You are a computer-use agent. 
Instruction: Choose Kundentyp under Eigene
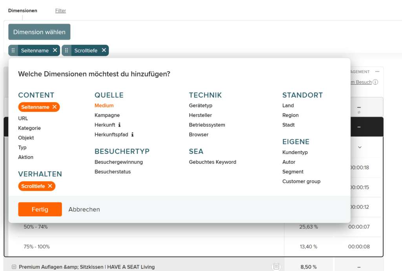[x=295, y=153]
